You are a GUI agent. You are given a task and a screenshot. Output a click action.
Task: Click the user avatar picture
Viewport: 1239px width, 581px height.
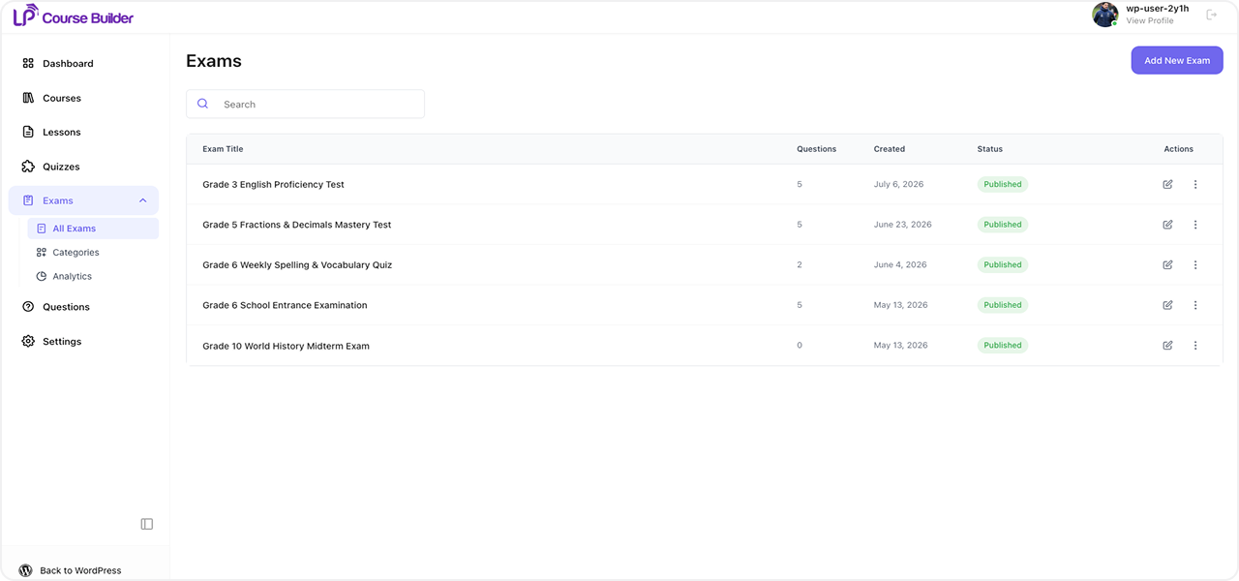pyautogui.click(x=1105, y=15)
